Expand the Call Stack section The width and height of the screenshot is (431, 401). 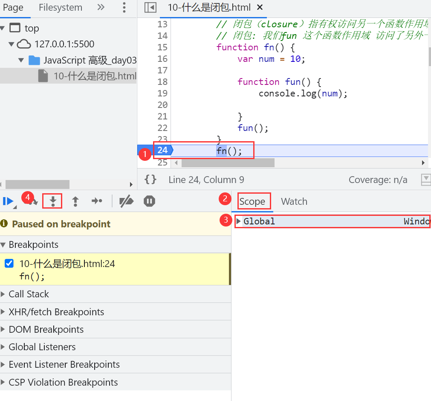[29, 294]
